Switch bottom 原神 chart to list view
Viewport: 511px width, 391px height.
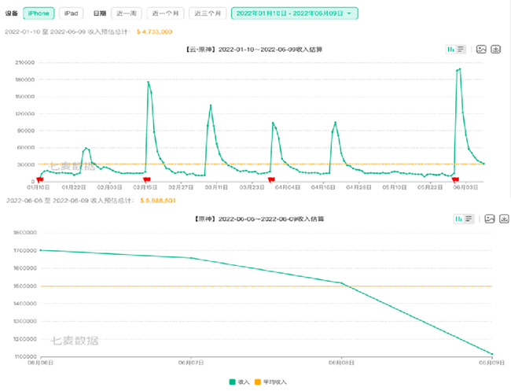469,219
